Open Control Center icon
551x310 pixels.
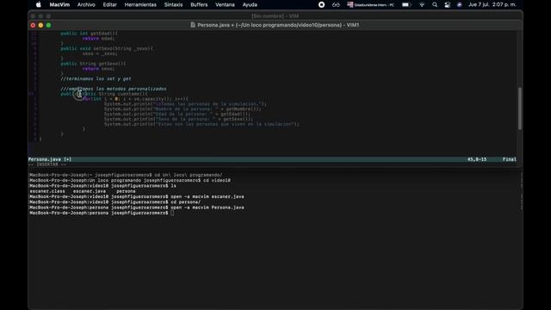point(448,4)
